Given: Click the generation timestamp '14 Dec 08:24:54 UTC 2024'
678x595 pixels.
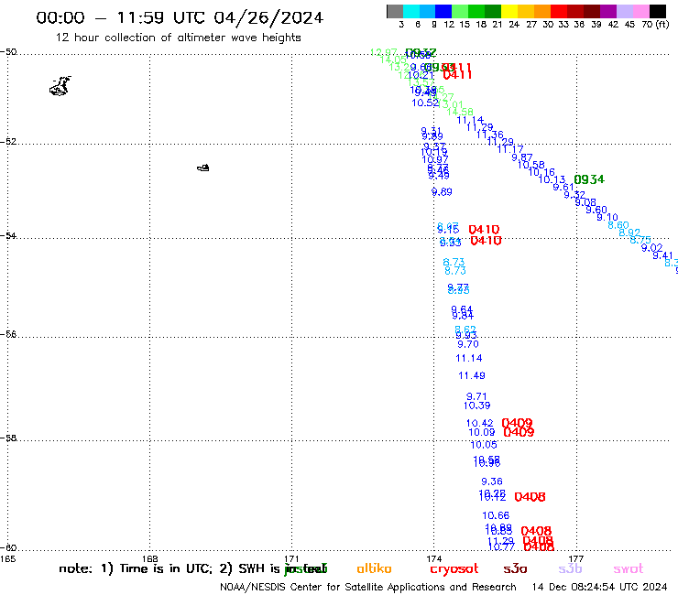Looking at the screenshot, I should point(599,587).
